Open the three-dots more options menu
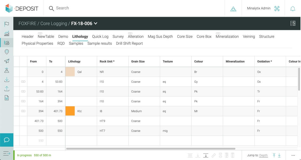This screenshot has width=301, height=160. (293, 155)
